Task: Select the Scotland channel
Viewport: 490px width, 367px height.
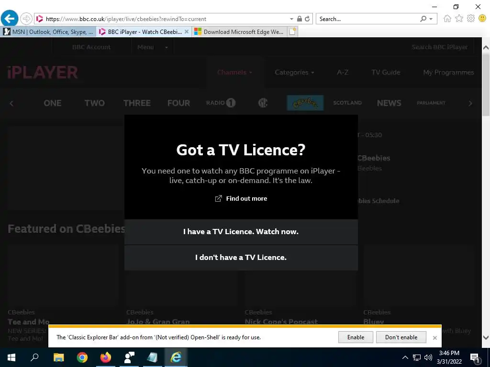Action: [347, 103]
